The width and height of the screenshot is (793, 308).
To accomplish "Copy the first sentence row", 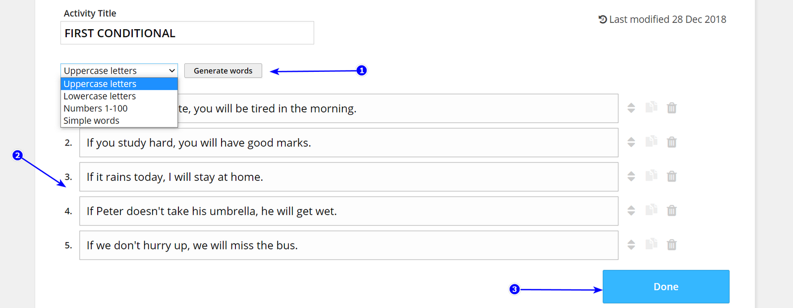I will [x=651, y=107].
